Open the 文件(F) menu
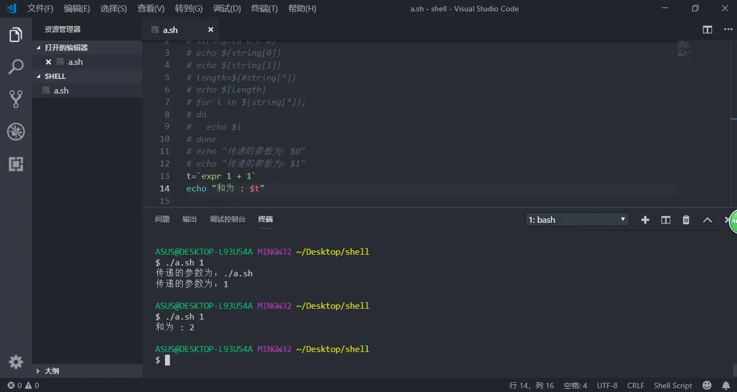 pyautogui.click(x=41, y=9)
